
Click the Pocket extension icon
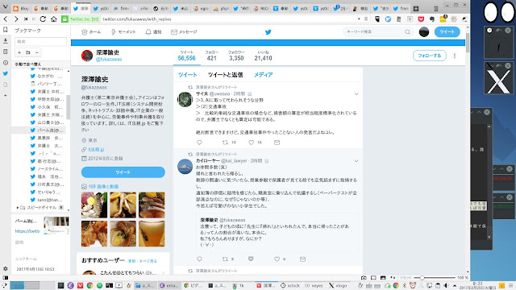tap(421, 19)
